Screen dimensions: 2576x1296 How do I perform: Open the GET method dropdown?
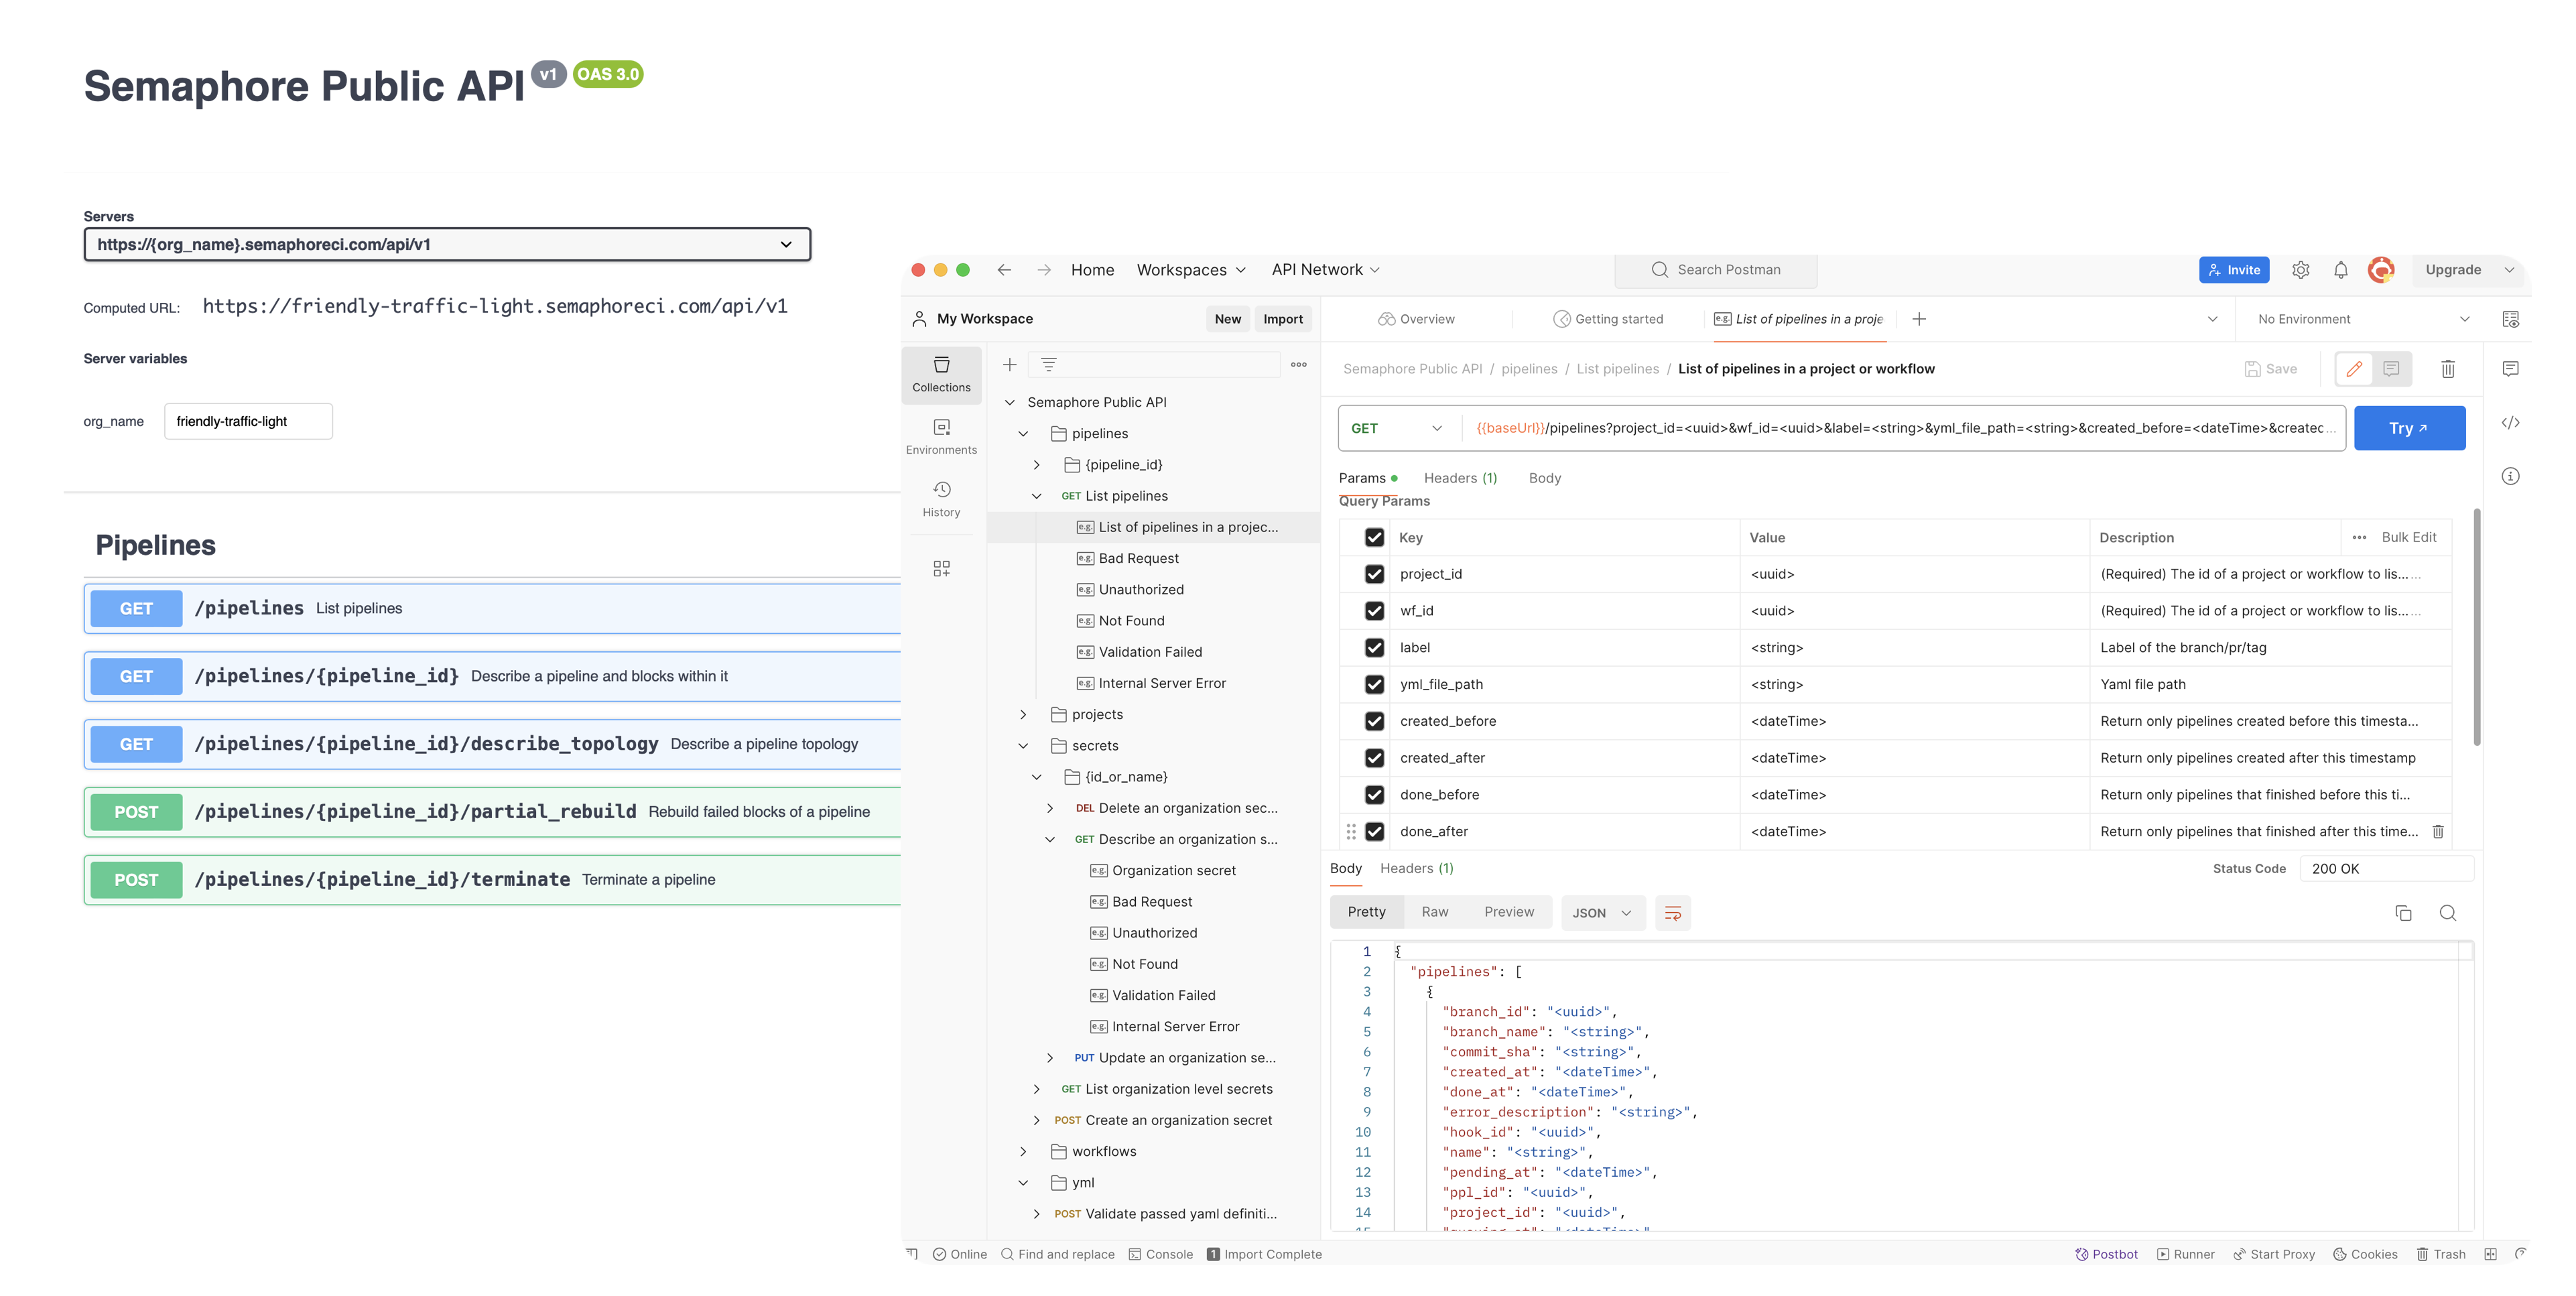tap(1397, 428)
